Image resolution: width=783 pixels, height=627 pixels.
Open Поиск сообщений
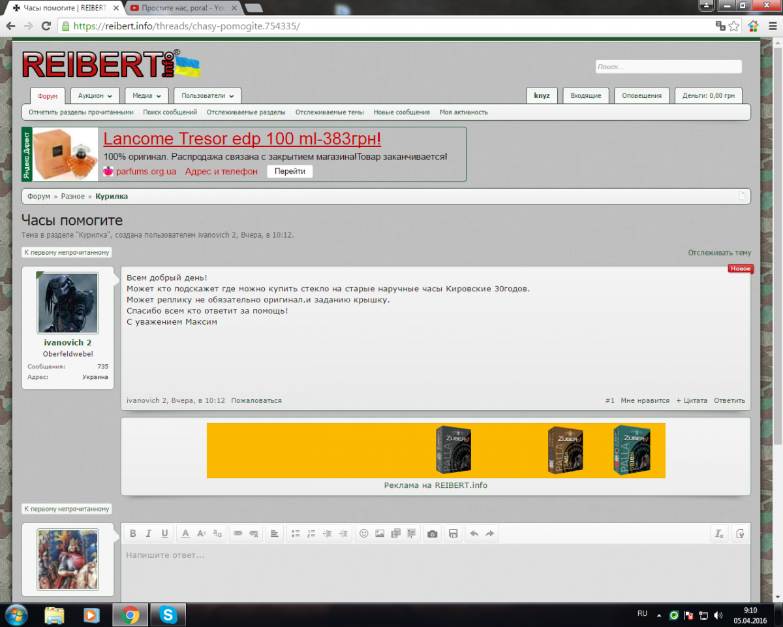170,112
